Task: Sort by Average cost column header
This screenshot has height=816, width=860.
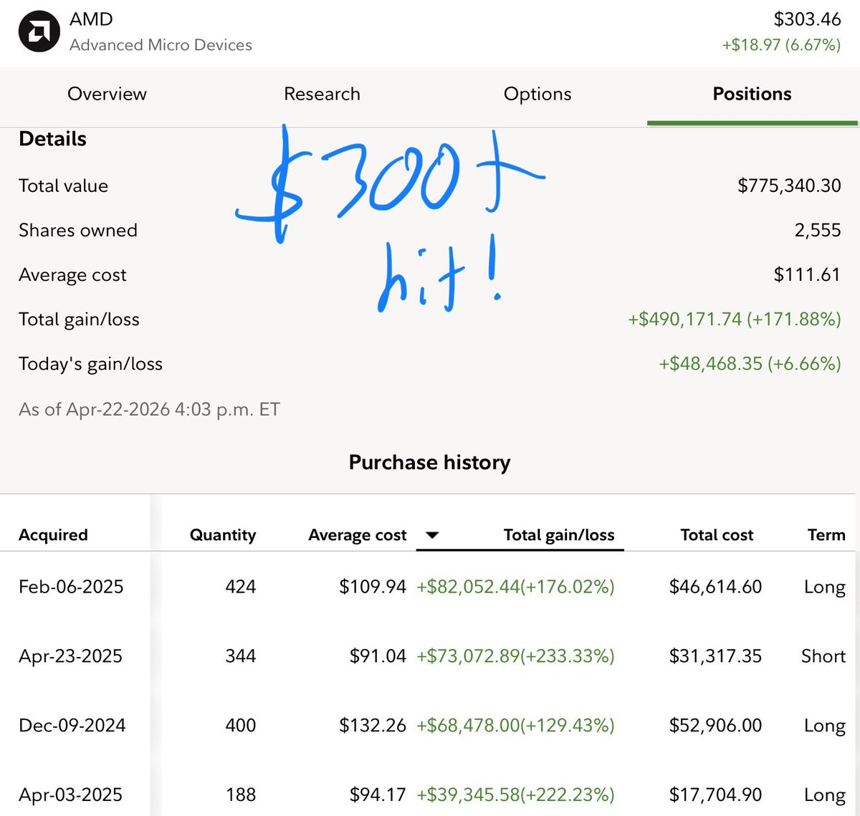Action: tap(357, 535)
